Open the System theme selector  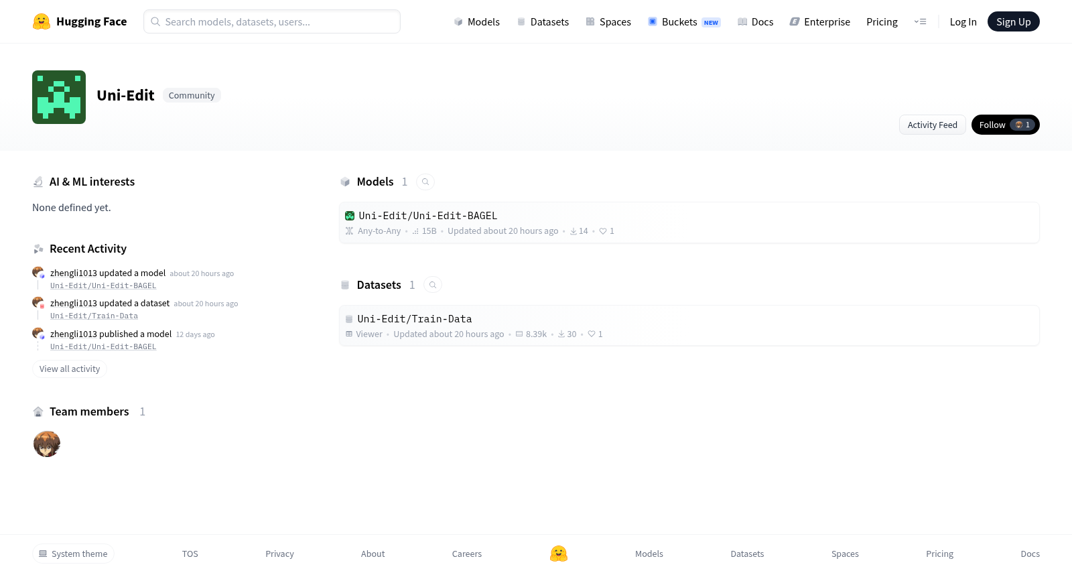click(x=73, y=554)
